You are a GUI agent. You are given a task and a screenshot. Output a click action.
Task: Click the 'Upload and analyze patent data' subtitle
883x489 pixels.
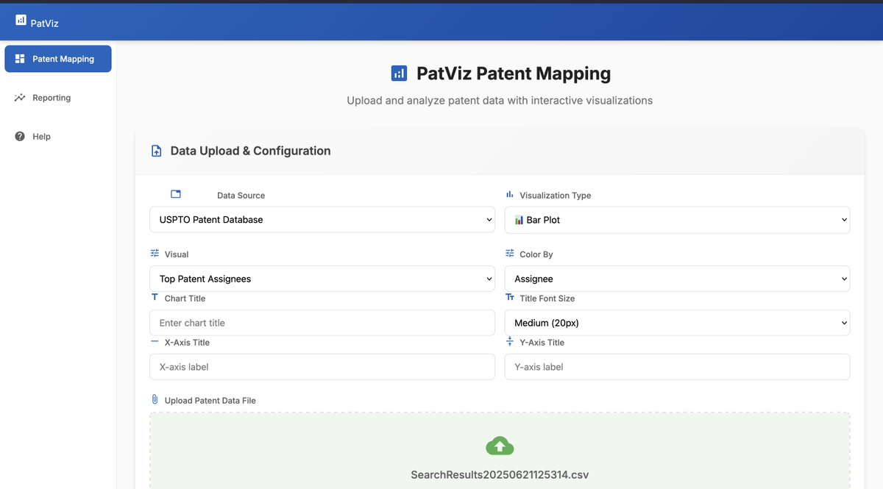coord(500,101)
